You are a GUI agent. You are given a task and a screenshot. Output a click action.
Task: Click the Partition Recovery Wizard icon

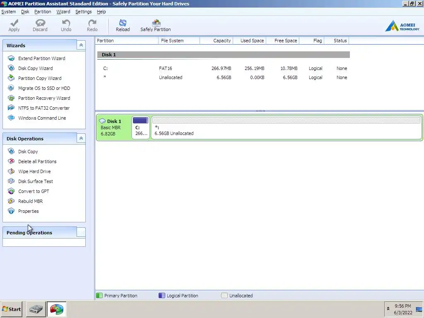coord(11,98)
